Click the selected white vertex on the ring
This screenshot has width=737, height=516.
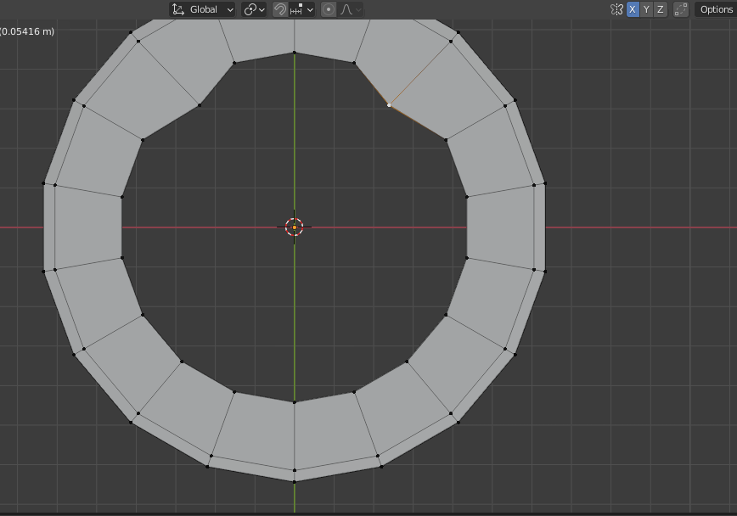(389, 105)
